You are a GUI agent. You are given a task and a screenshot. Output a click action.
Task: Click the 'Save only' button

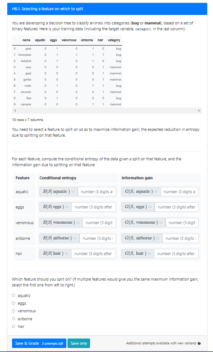point(78,343)
